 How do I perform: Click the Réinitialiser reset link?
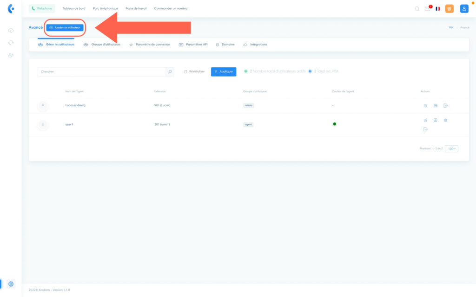[x=194, y=72]
